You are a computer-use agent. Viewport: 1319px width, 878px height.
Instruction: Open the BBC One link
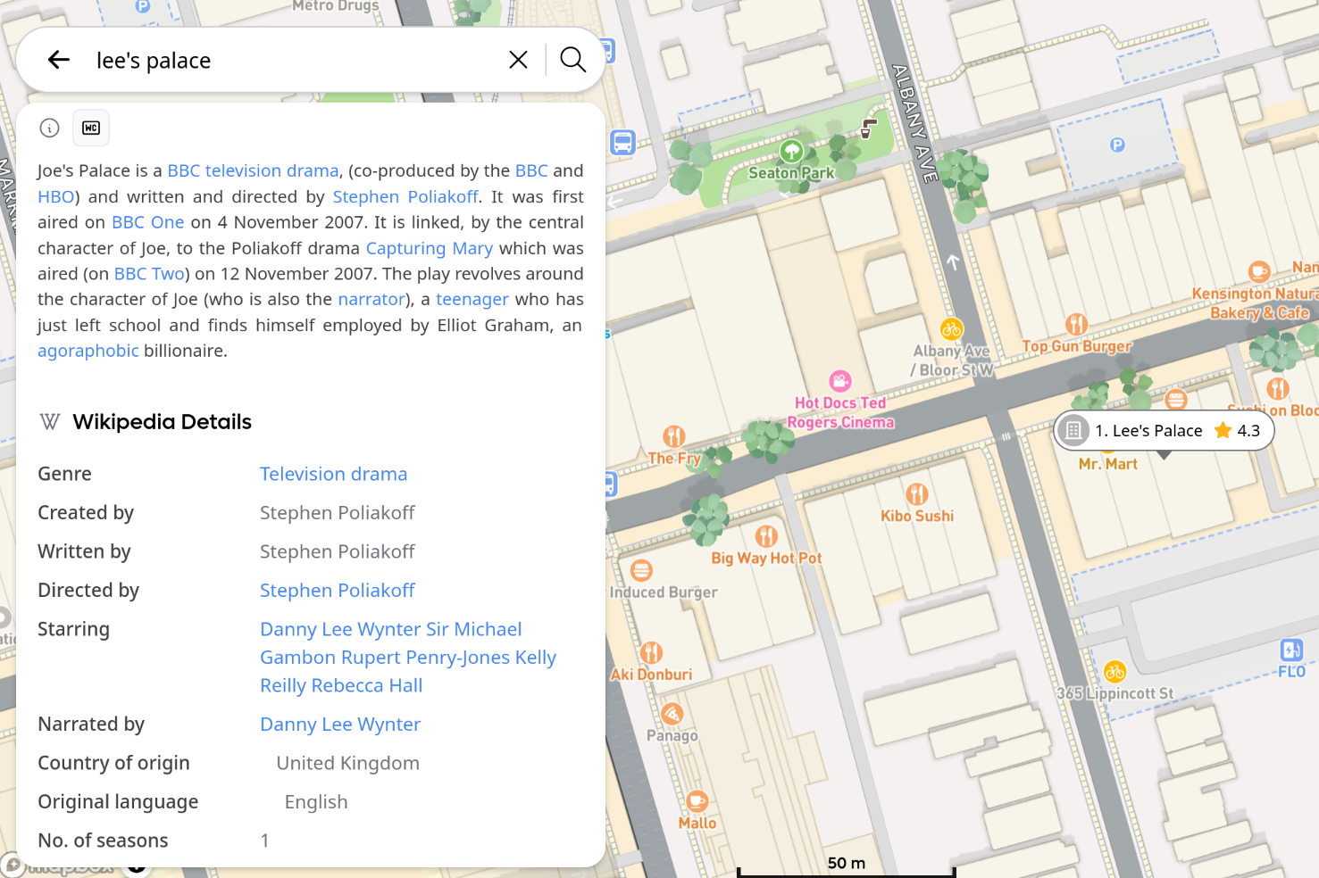pyautogui.click(x=147, y=222)
